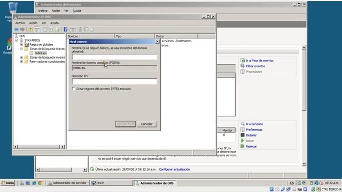Enable Crear registro del puntero (PTR) asociado
This screenshot has width=342, height=192.
point(74,89)
